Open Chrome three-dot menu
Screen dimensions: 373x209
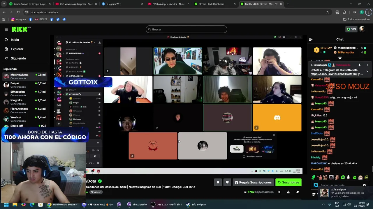pos(369,12)
